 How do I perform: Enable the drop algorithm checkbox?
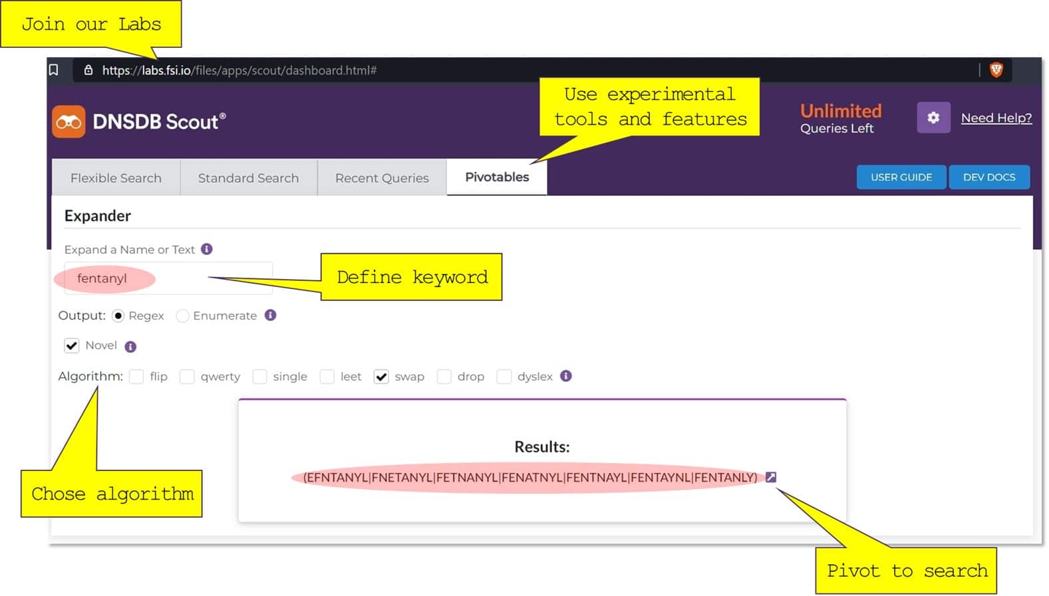click(x=444, y=377)
